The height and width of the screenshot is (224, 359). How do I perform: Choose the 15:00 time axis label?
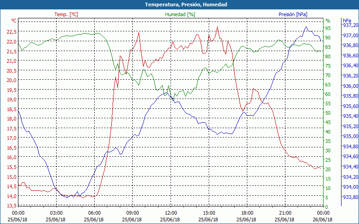209,213
